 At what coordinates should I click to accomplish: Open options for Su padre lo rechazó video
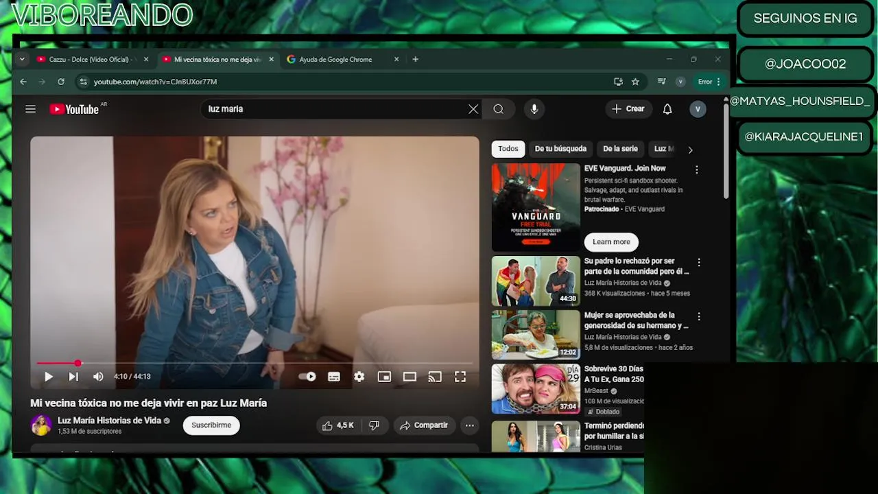tap(699, 263)
